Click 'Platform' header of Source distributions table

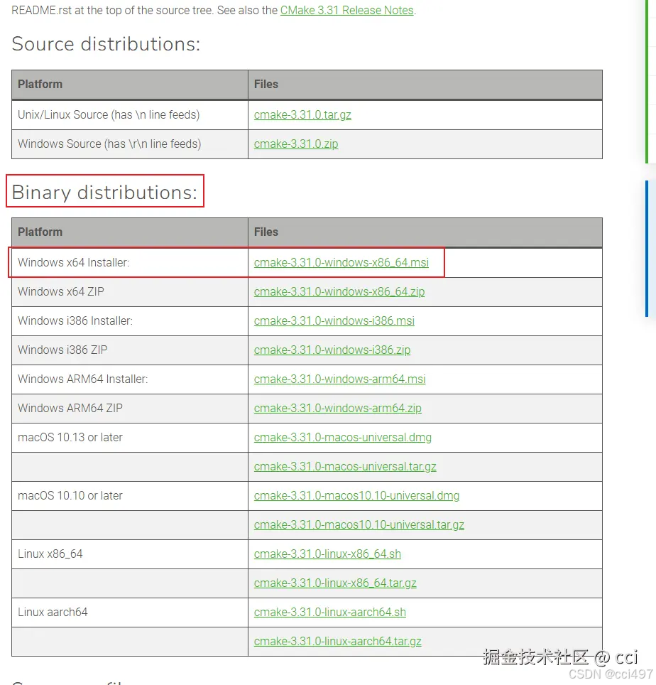pyautogui.click(x=130, y=85)
